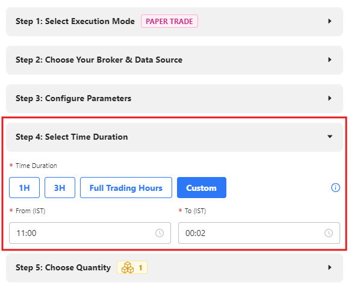Expand Step 2 using its arrow
351x286 pixels.
329,60
